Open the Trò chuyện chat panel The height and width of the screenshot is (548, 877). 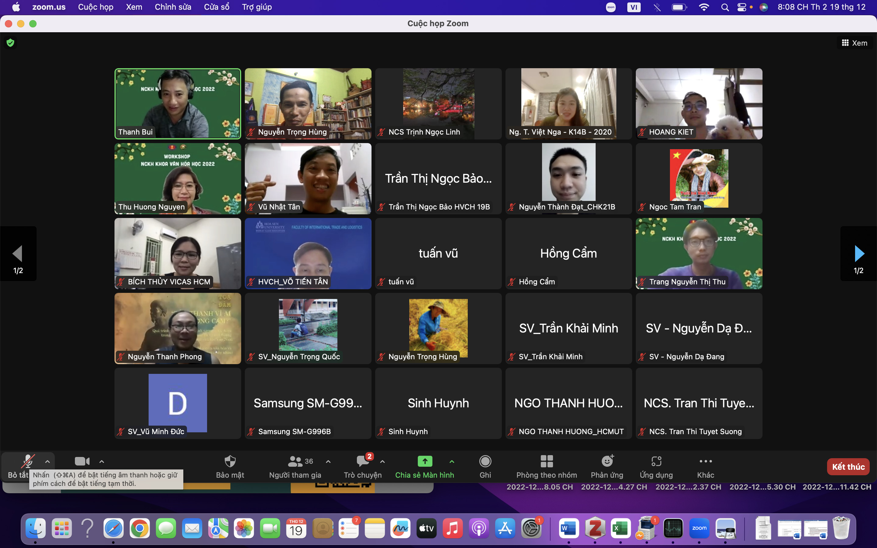pos(362,466)
